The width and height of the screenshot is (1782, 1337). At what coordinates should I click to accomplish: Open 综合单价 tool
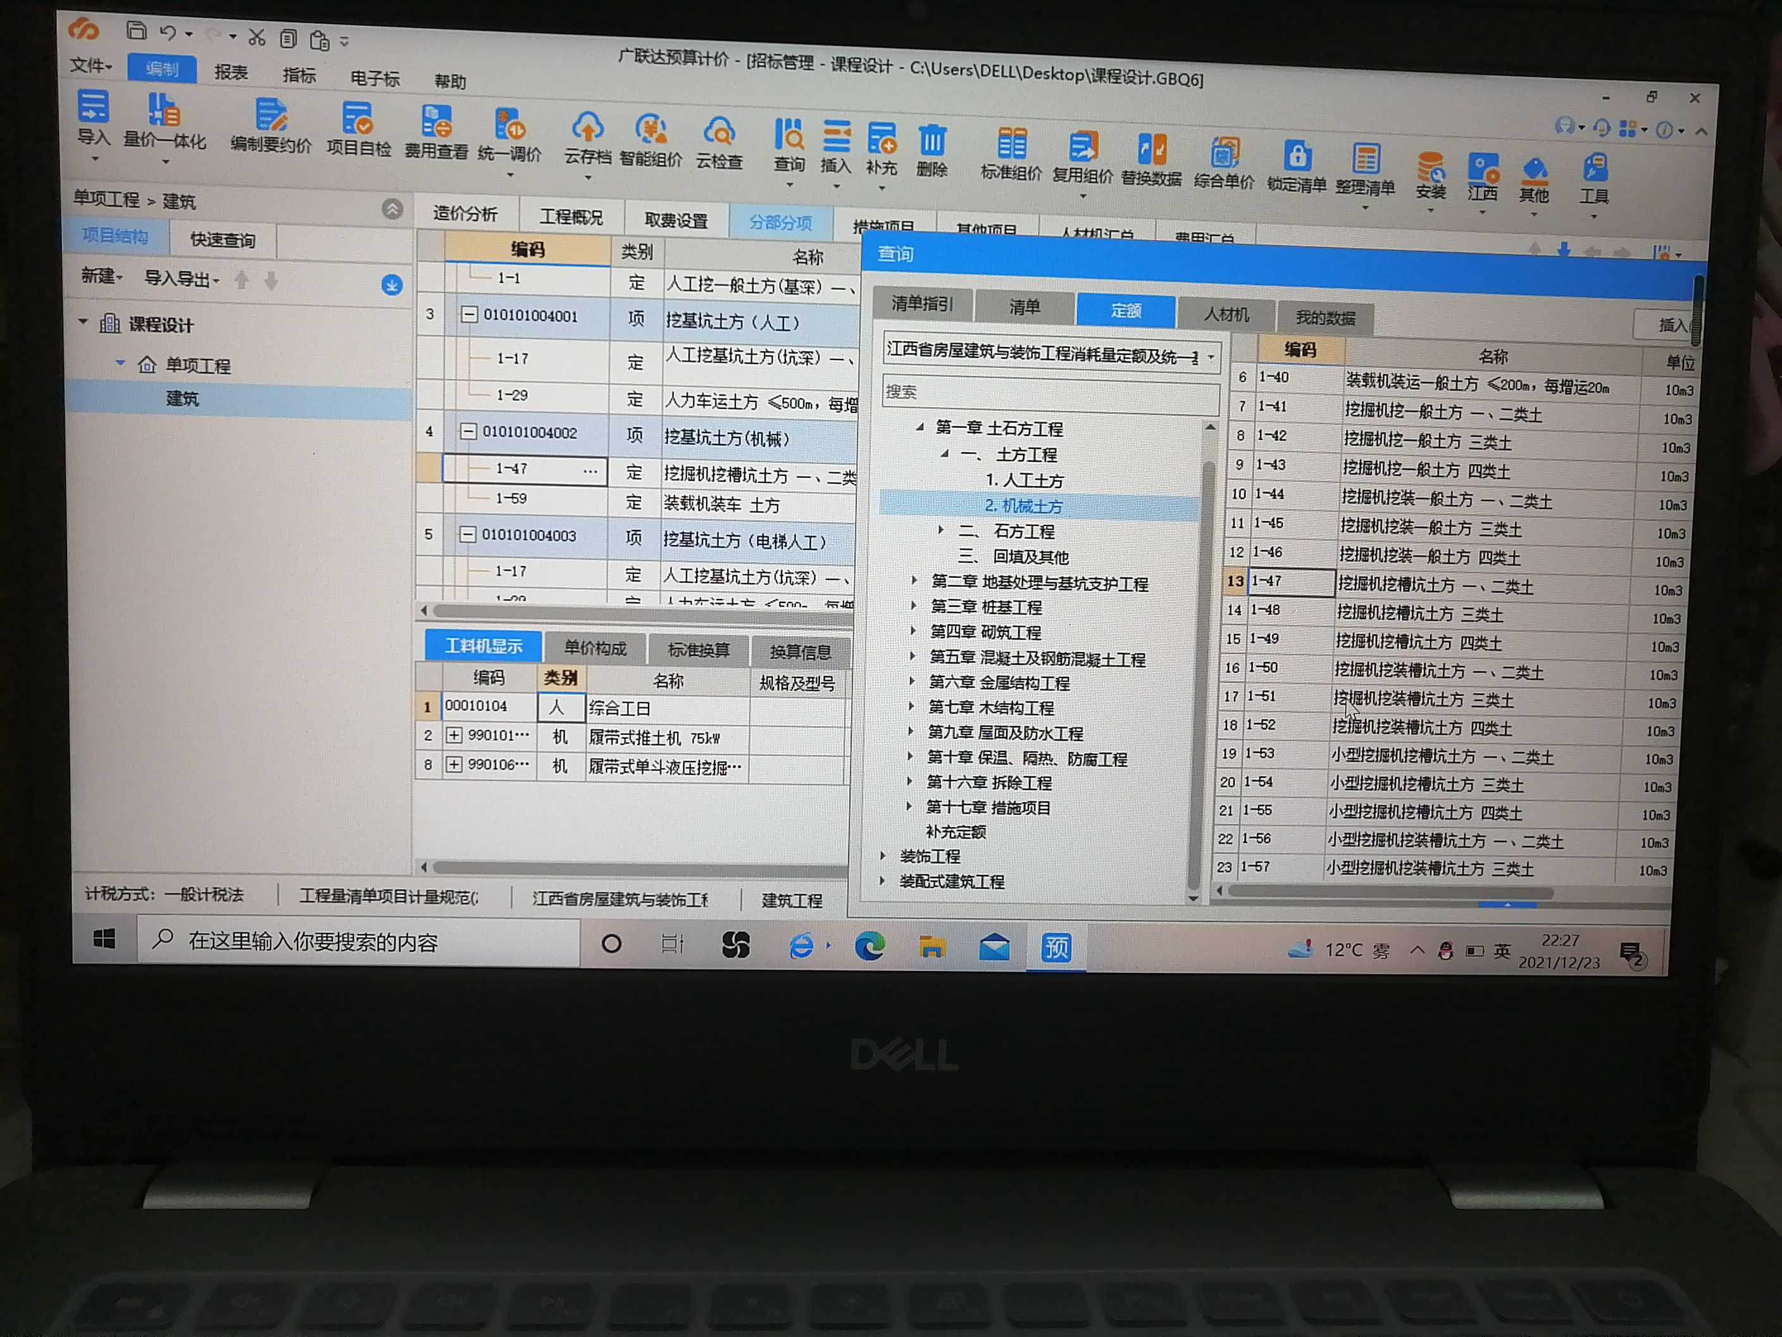(x=1224, y=163)
